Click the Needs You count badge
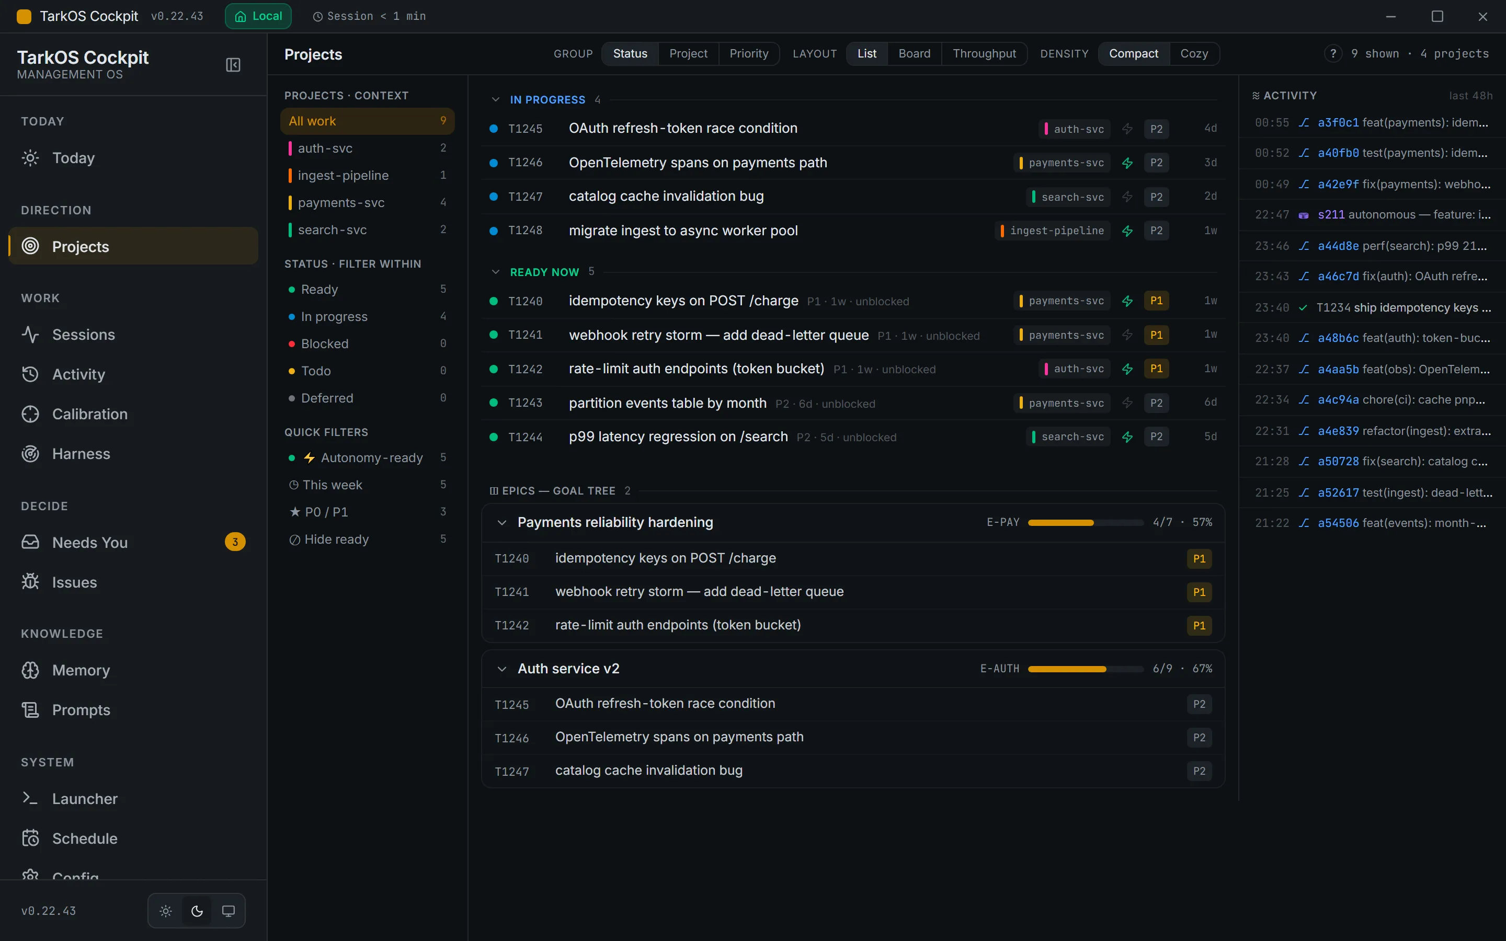Screen dimensions: 1506x941 click(x=235, y=542)
